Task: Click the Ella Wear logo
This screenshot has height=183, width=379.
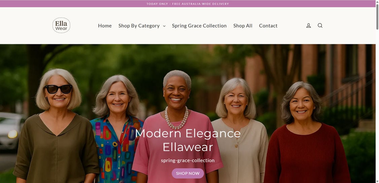Action: pyautogui.click(x=61, y=25)
